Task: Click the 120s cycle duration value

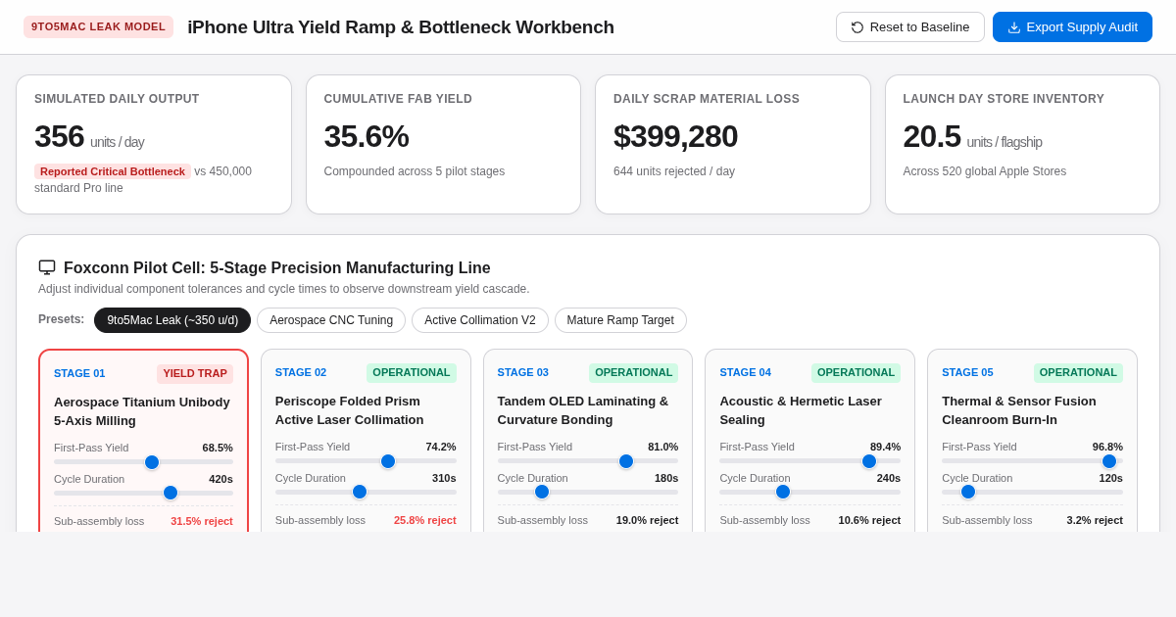Action: point(1111,478)
